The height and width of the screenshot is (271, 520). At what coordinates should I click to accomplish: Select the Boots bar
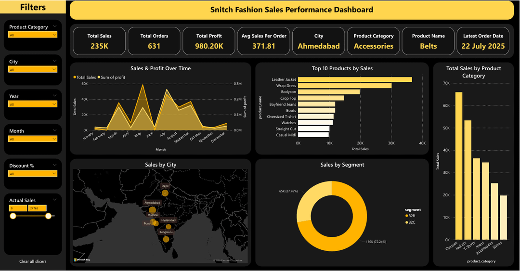click(316, 110)
